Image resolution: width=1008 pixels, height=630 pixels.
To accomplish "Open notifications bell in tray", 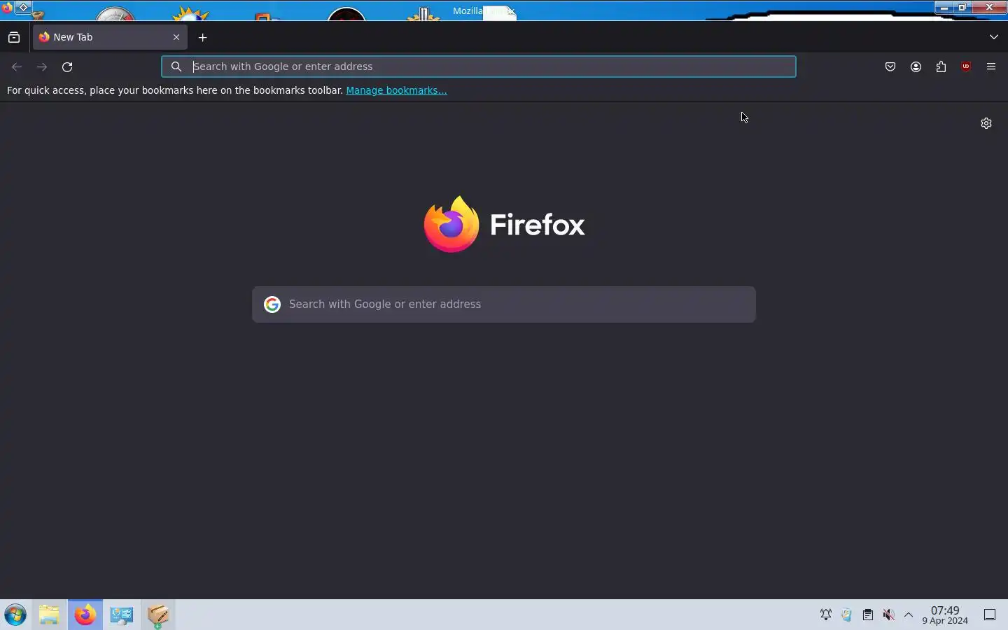I will [827, 615].
